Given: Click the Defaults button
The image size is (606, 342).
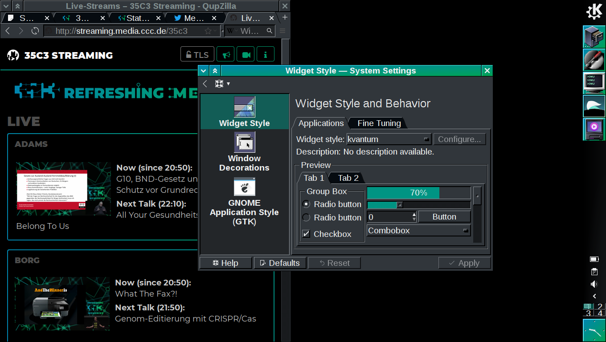Looking at the screenshot, I should (x=280, y=263).
